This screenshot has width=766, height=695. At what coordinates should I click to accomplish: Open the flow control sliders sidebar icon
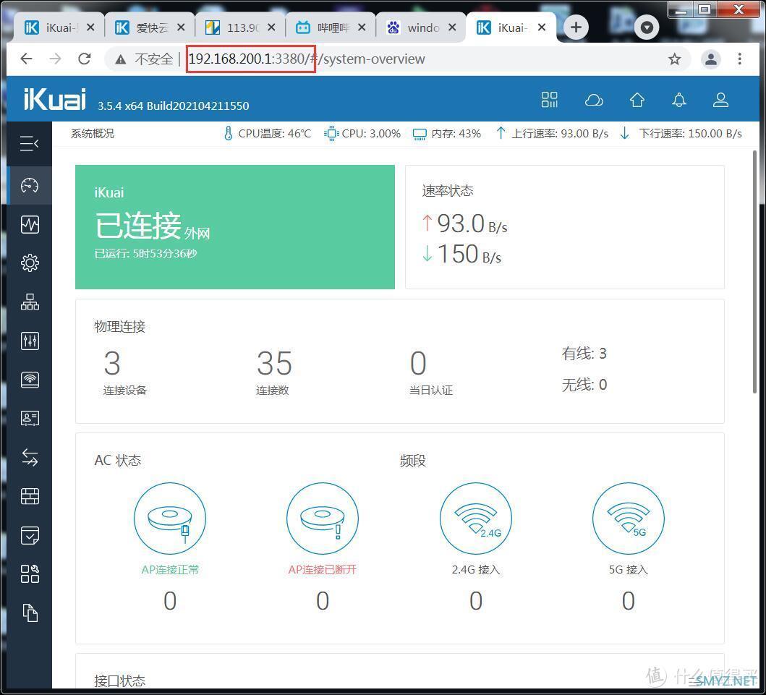[x=30, y=341]
